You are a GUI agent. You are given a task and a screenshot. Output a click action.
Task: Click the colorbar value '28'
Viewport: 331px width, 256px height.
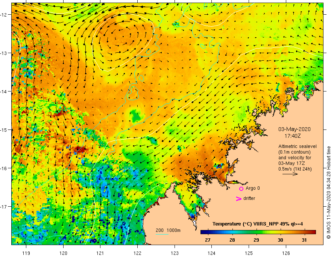coord(232,240)
